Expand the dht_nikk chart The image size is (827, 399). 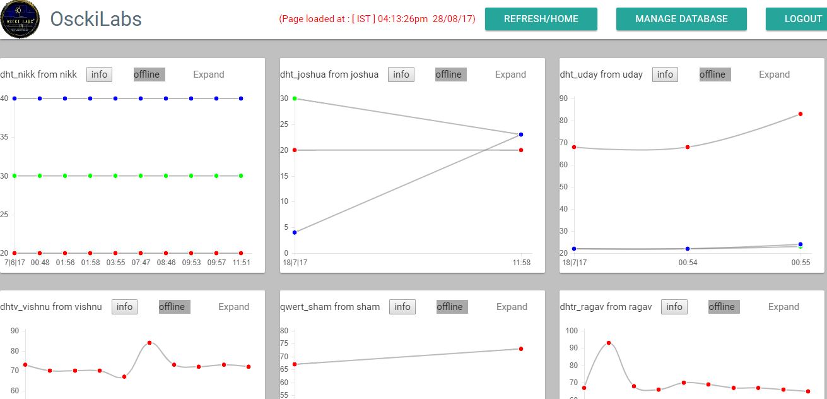point(209,74)
